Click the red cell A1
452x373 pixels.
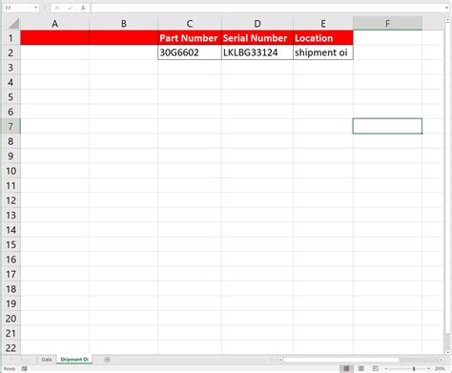[54, 38]
